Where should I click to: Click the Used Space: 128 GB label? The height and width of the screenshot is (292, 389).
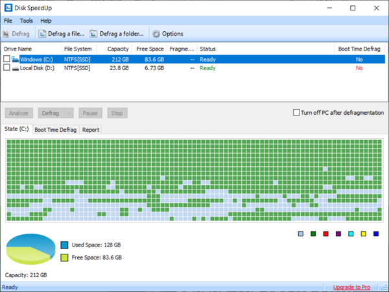coord(96,245)
